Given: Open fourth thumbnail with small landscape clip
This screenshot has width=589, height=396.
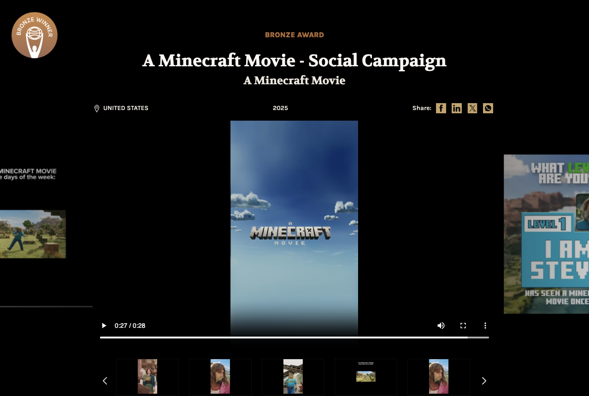Looking at the screenshot, I should 366,377.
